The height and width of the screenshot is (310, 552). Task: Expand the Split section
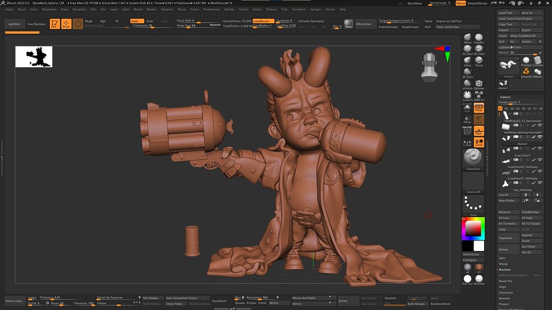pos(502,258)
